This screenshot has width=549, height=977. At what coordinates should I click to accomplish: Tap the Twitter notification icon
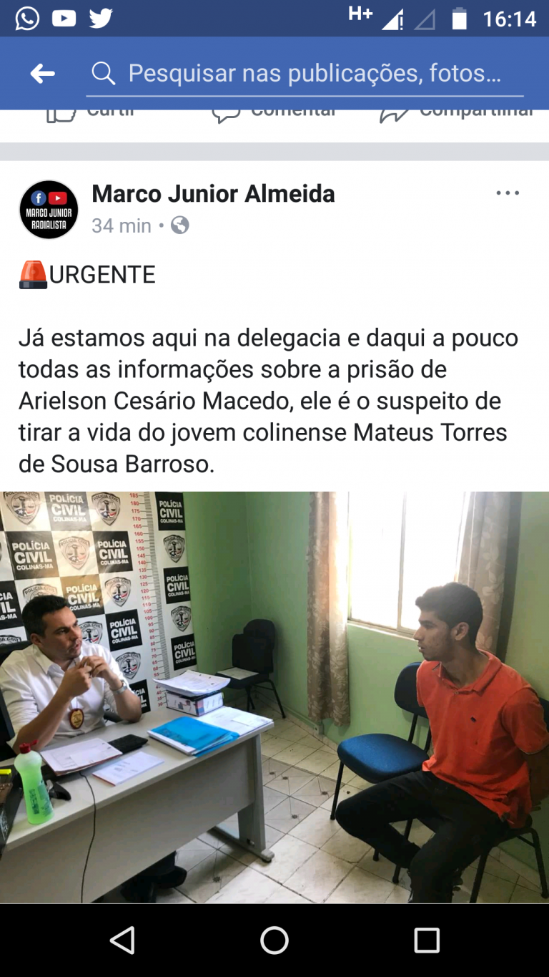(101, 19)
